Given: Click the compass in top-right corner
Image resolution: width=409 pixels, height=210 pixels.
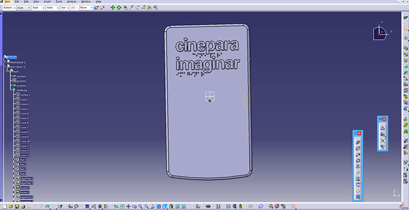Looking at the screenshot, I should [x=380, y=33].
